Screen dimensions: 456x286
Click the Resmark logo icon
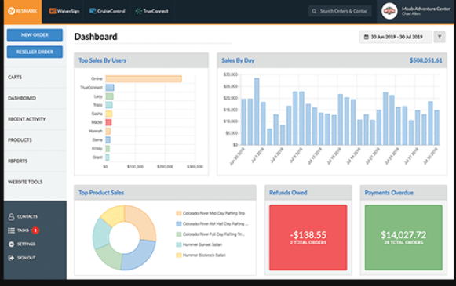pyautogui.click(x=11, y=11)
